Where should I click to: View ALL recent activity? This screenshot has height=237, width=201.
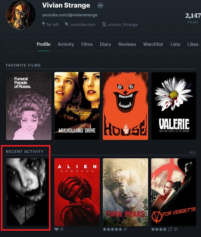(x=193, y=152)
